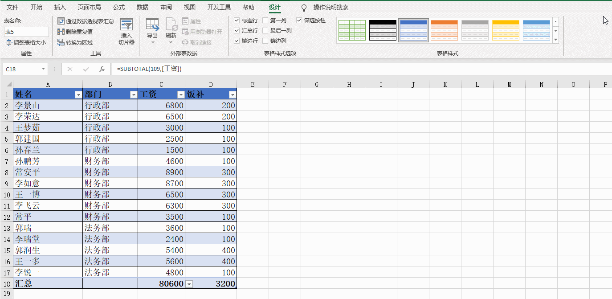Screen dimensions: 612x299
Task: Select the total cell 80600
Action: point(162,283)
